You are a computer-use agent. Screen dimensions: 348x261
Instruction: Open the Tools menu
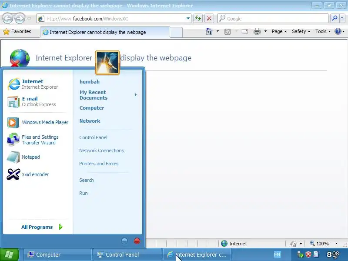pyautogui.click(x=323, y=31)
